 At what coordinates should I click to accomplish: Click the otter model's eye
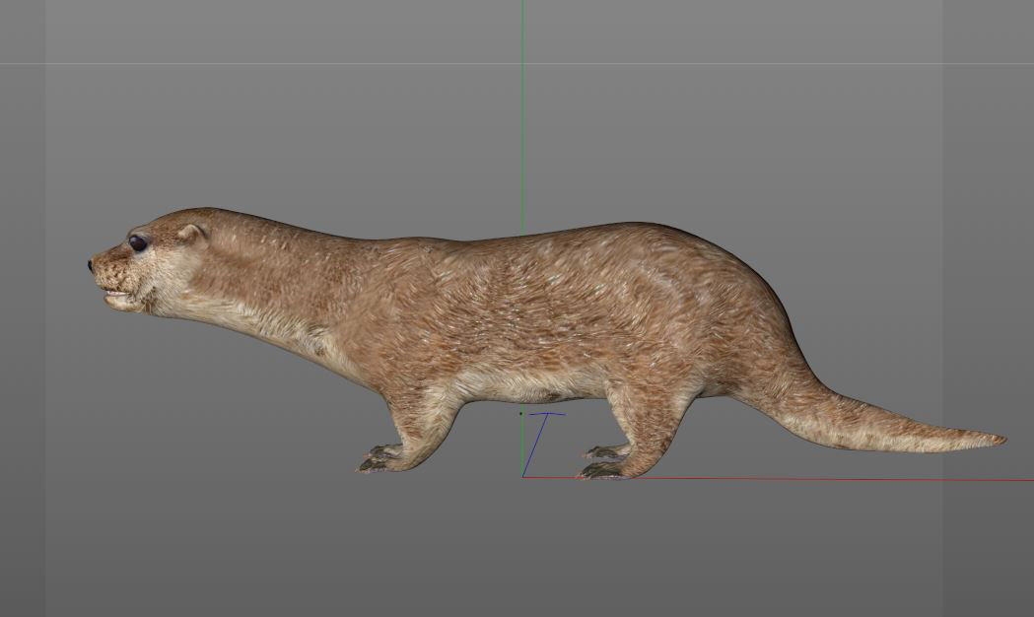(x=137, y=242)
